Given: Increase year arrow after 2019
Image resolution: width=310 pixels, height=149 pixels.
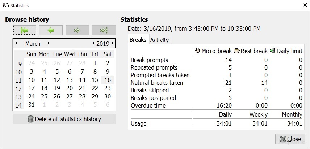Looking at the screenshot, I should 113,43.
